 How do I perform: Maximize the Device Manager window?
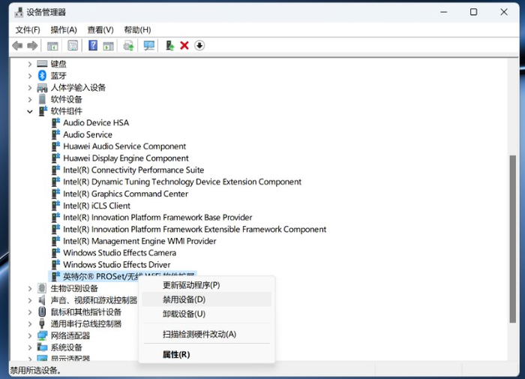click(473, 12)
